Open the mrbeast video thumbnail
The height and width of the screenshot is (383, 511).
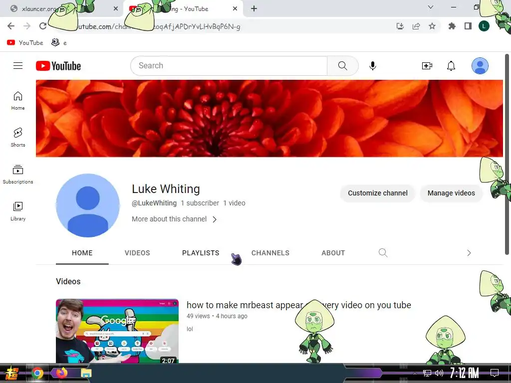pos(117,331)
